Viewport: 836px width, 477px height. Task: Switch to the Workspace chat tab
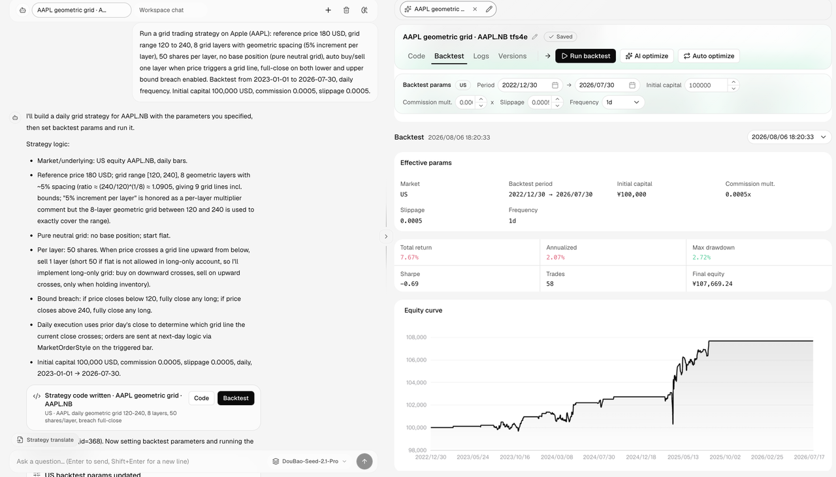click(x=161, y=10)
